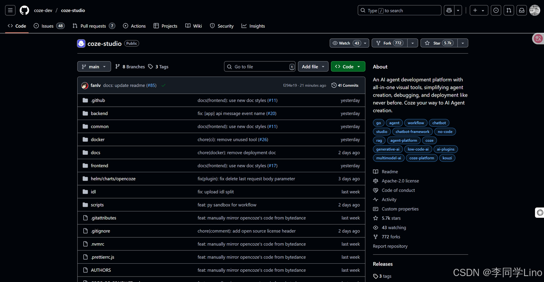The width and height of the screenshot is (544, 282).
Task: Click the docs folder icon
Action: point(85,153)
